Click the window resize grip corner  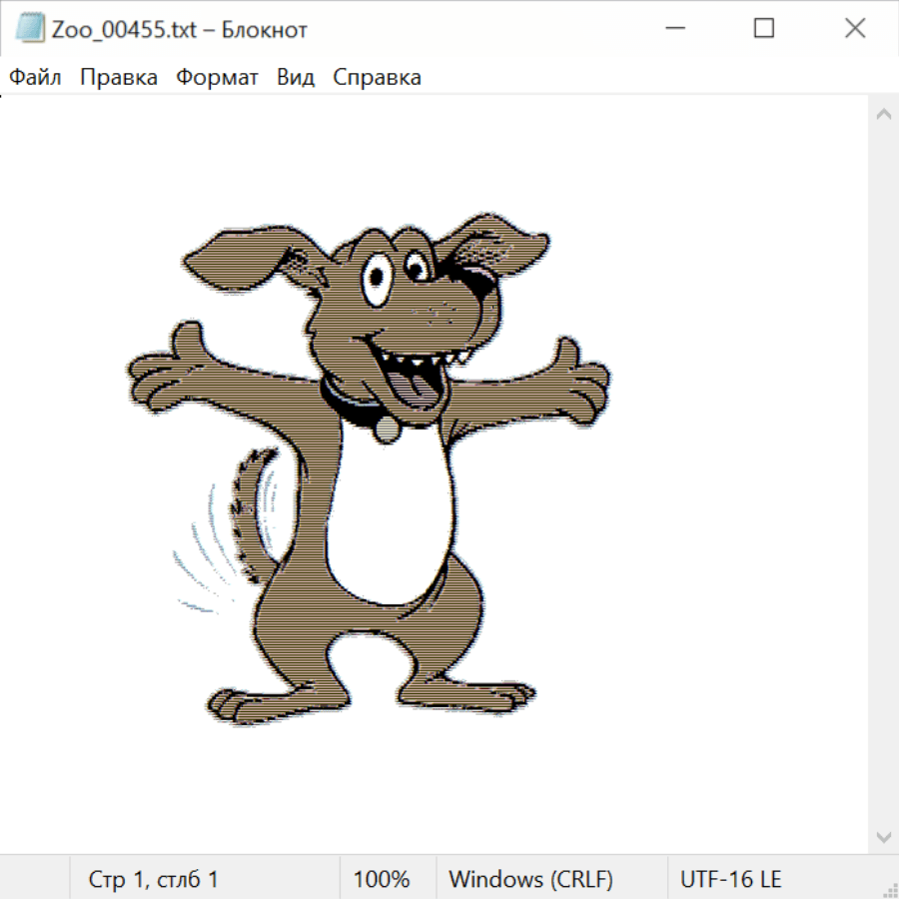coord(889,889)
